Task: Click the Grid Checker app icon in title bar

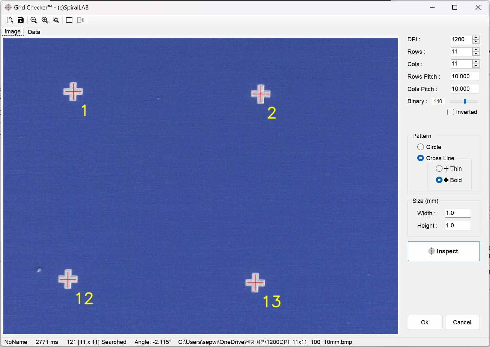Action: pos(8,7)
